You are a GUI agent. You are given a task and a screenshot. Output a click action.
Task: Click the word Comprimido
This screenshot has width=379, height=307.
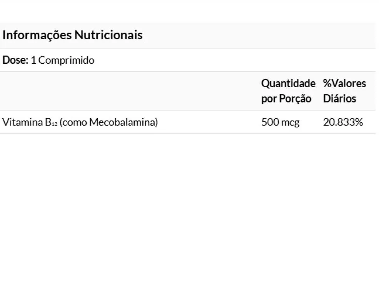[x=66, y=60]
